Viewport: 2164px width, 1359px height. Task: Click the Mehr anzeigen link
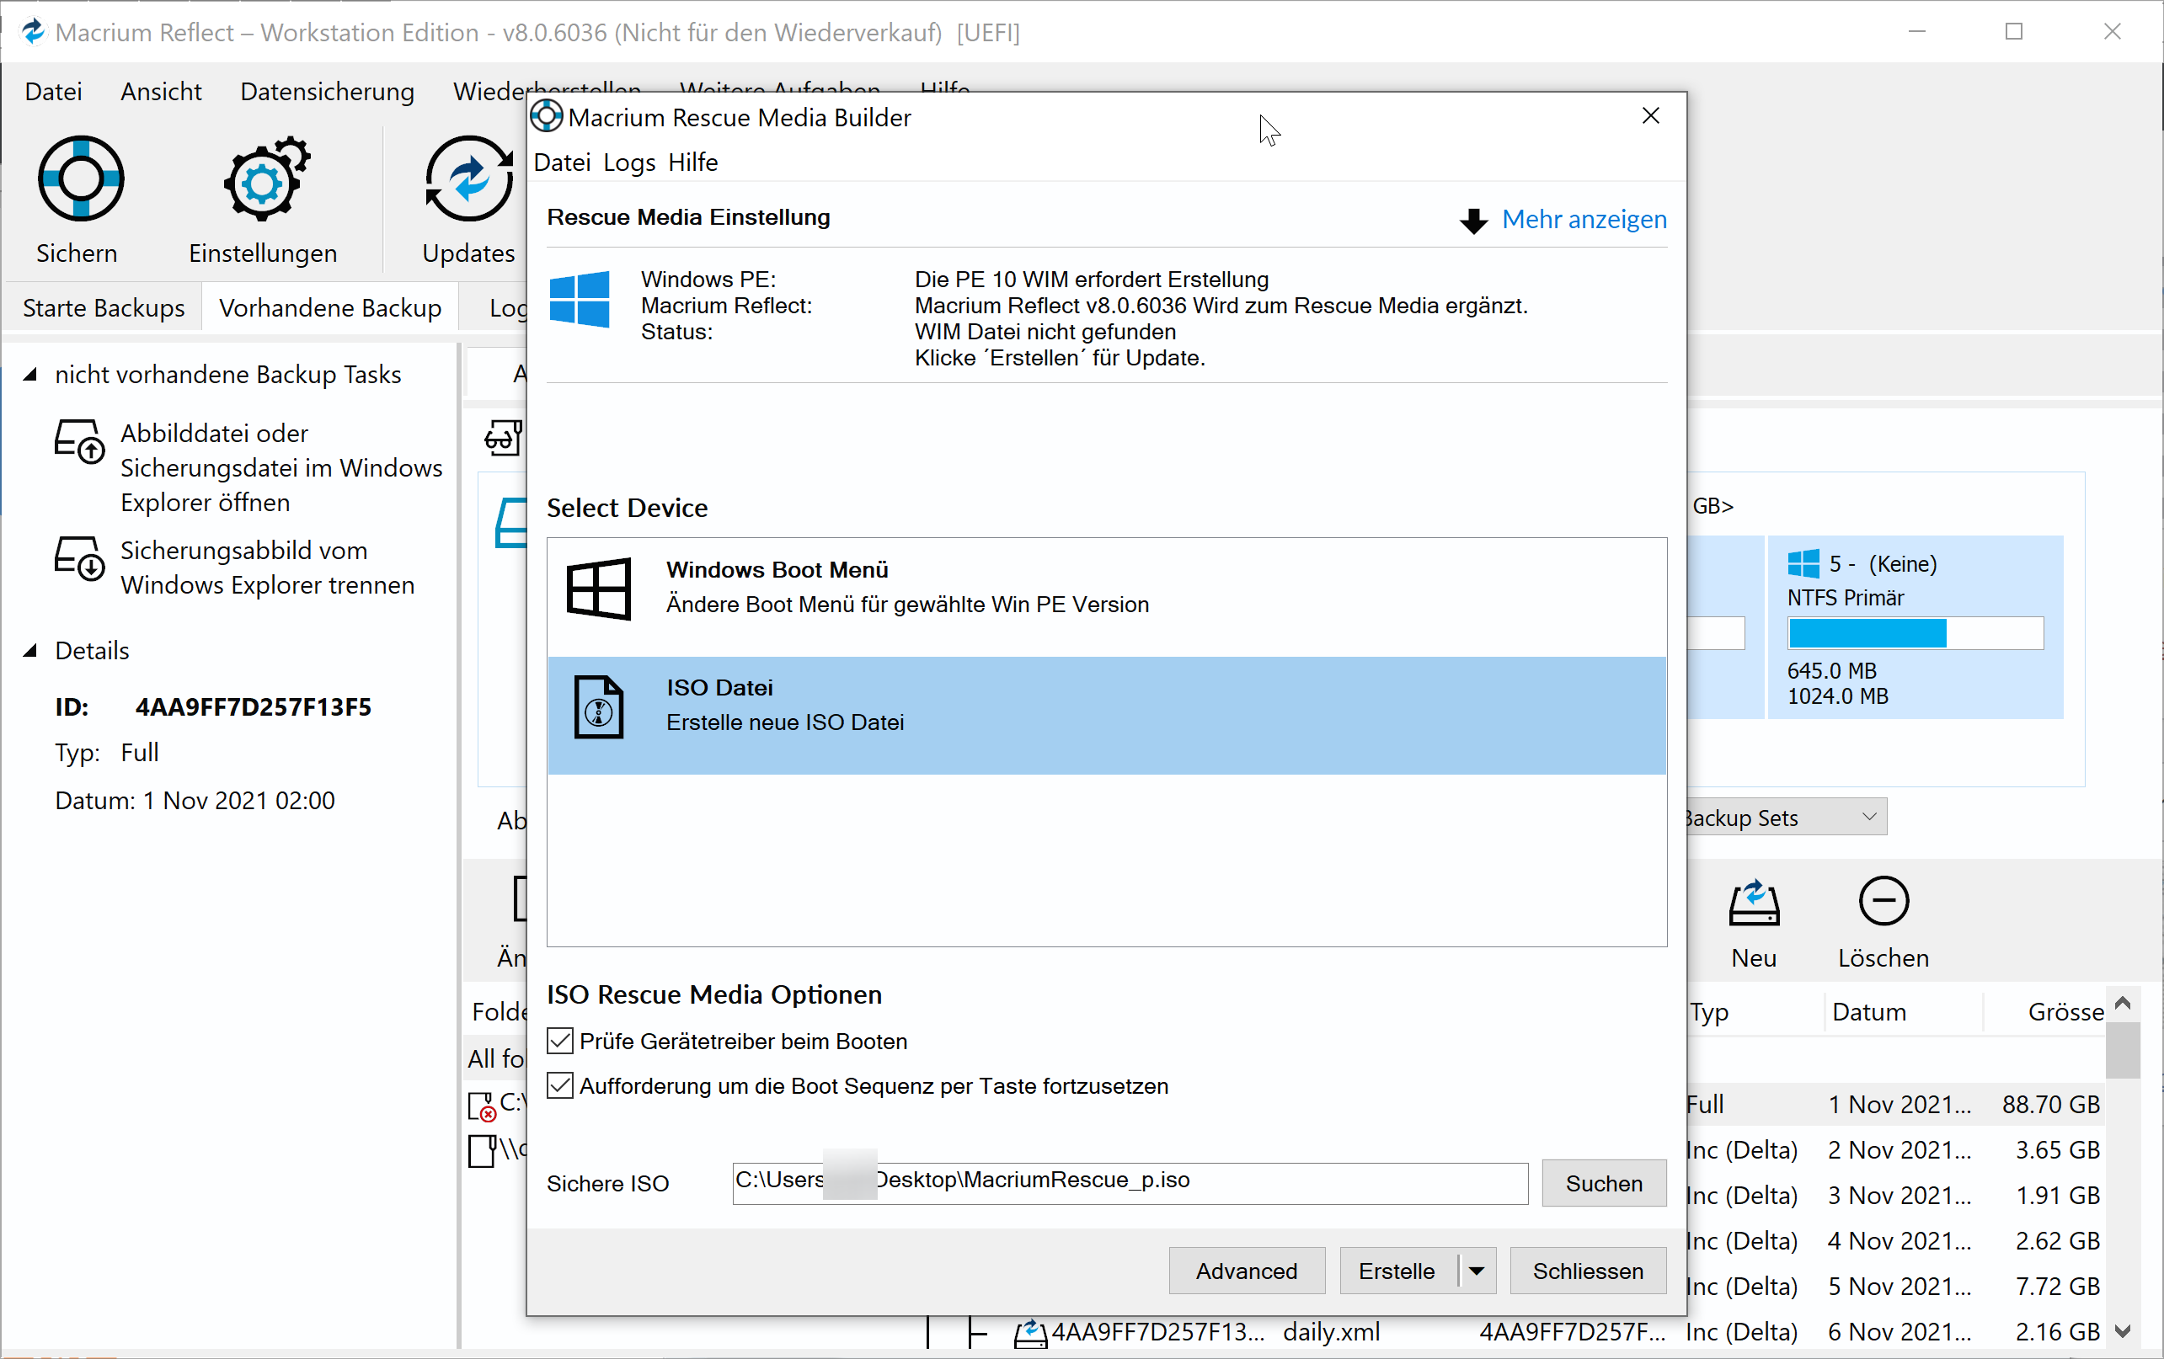click(x=1584, y=219)
